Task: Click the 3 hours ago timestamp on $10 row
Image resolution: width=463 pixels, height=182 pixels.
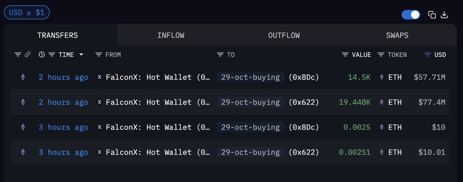Action: (63, 127)
